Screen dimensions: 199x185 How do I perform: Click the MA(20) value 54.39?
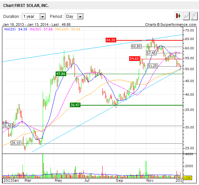[x=23, y=29]
